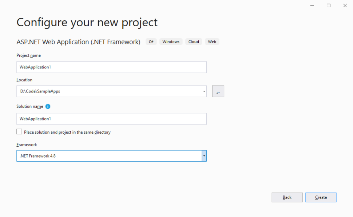
Task: Maximize the project configuration window
Action: point(328,5)
